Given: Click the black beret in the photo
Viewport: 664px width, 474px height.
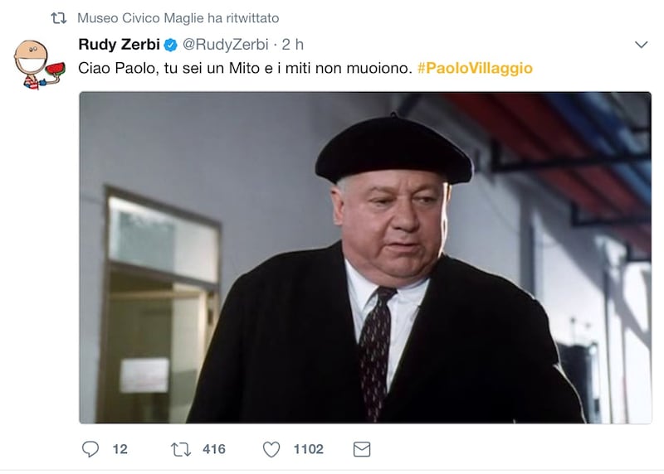Looking at the screenshot, I should pos(393,149).
